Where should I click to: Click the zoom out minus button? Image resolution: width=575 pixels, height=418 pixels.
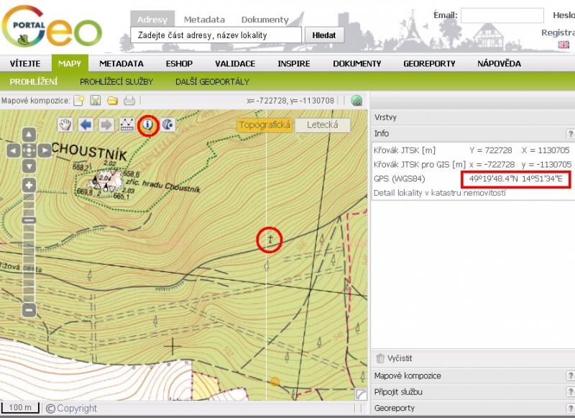tap(29, 310)
